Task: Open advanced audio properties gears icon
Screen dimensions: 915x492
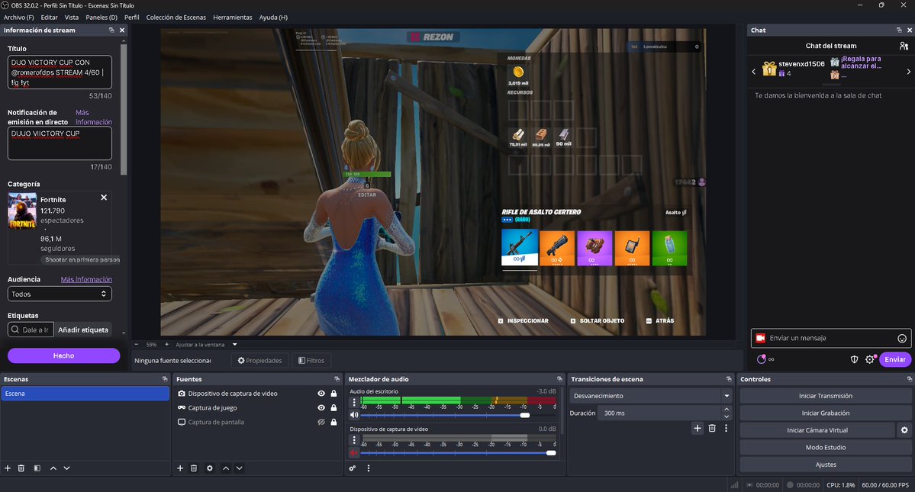Action: pos(353,468)
